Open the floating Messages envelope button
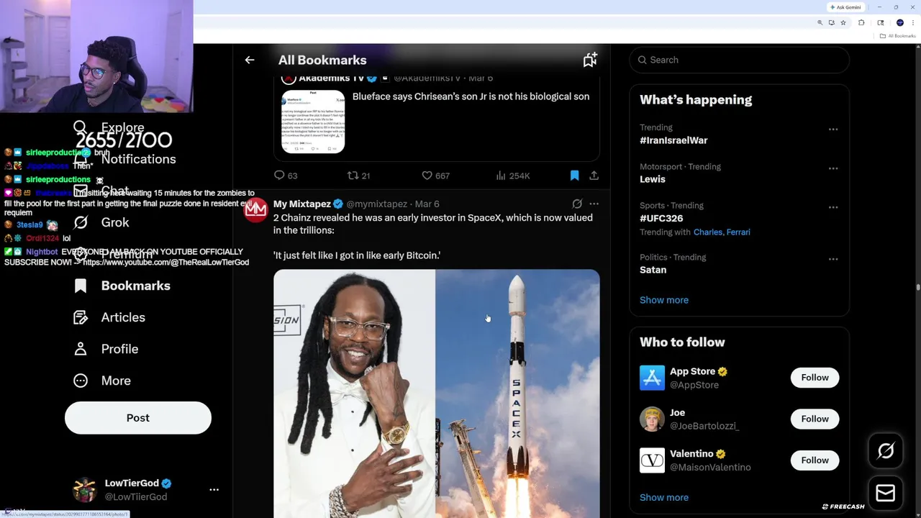The height and width of the screenshot is (518, 921). tap(886, 493)
